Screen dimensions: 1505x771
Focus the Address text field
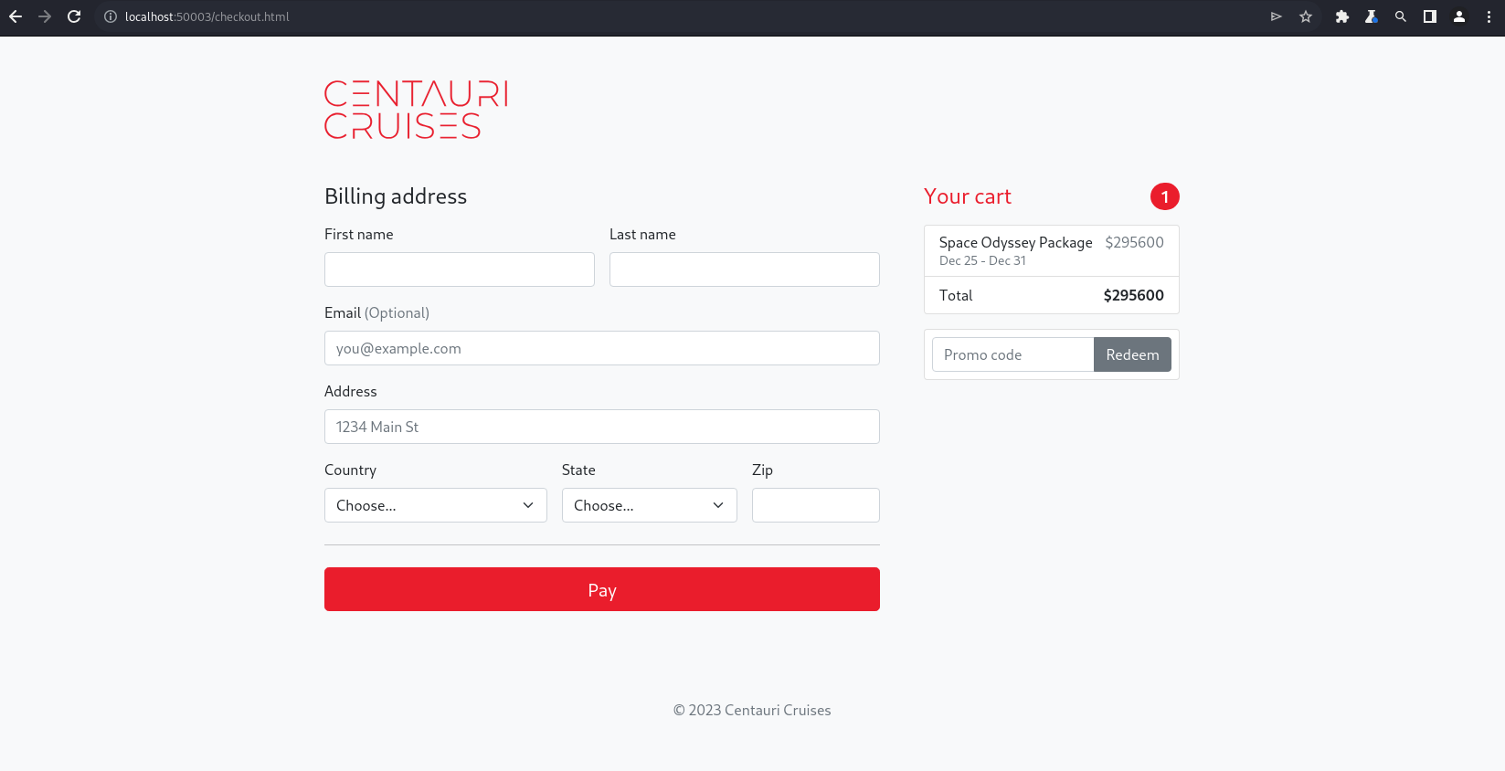(x=601, y=427)
